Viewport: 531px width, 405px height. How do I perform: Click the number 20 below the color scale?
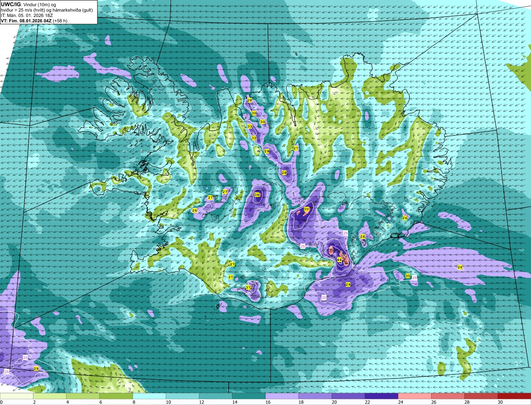pos(334,402)
